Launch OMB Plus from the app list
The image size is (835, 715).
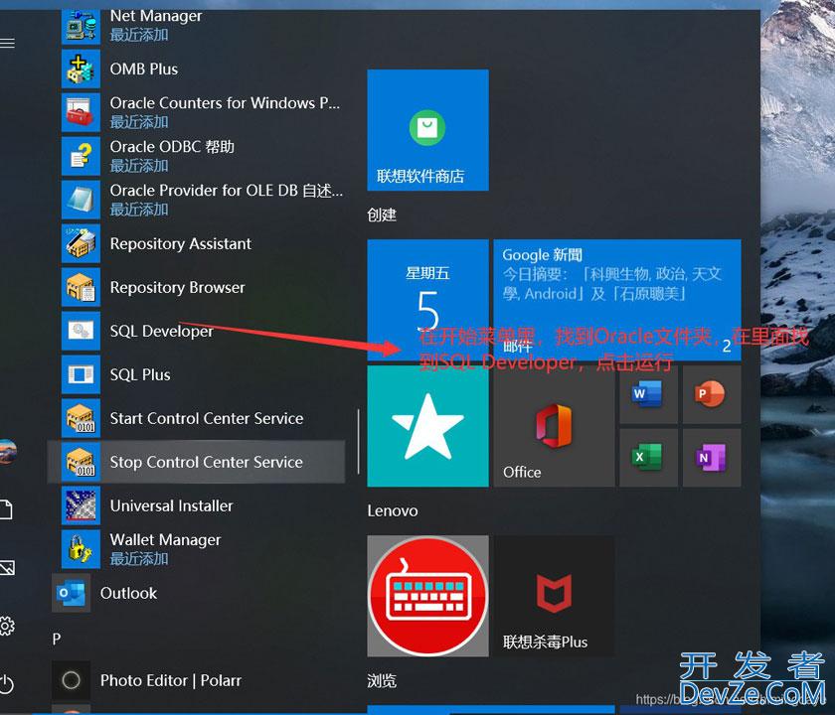pos(81,69)
